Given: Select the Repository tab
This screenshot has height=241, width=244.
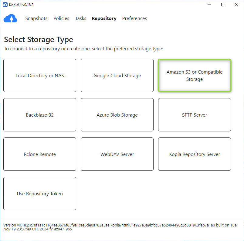Looking at the screenshot, I should (104, 18).
